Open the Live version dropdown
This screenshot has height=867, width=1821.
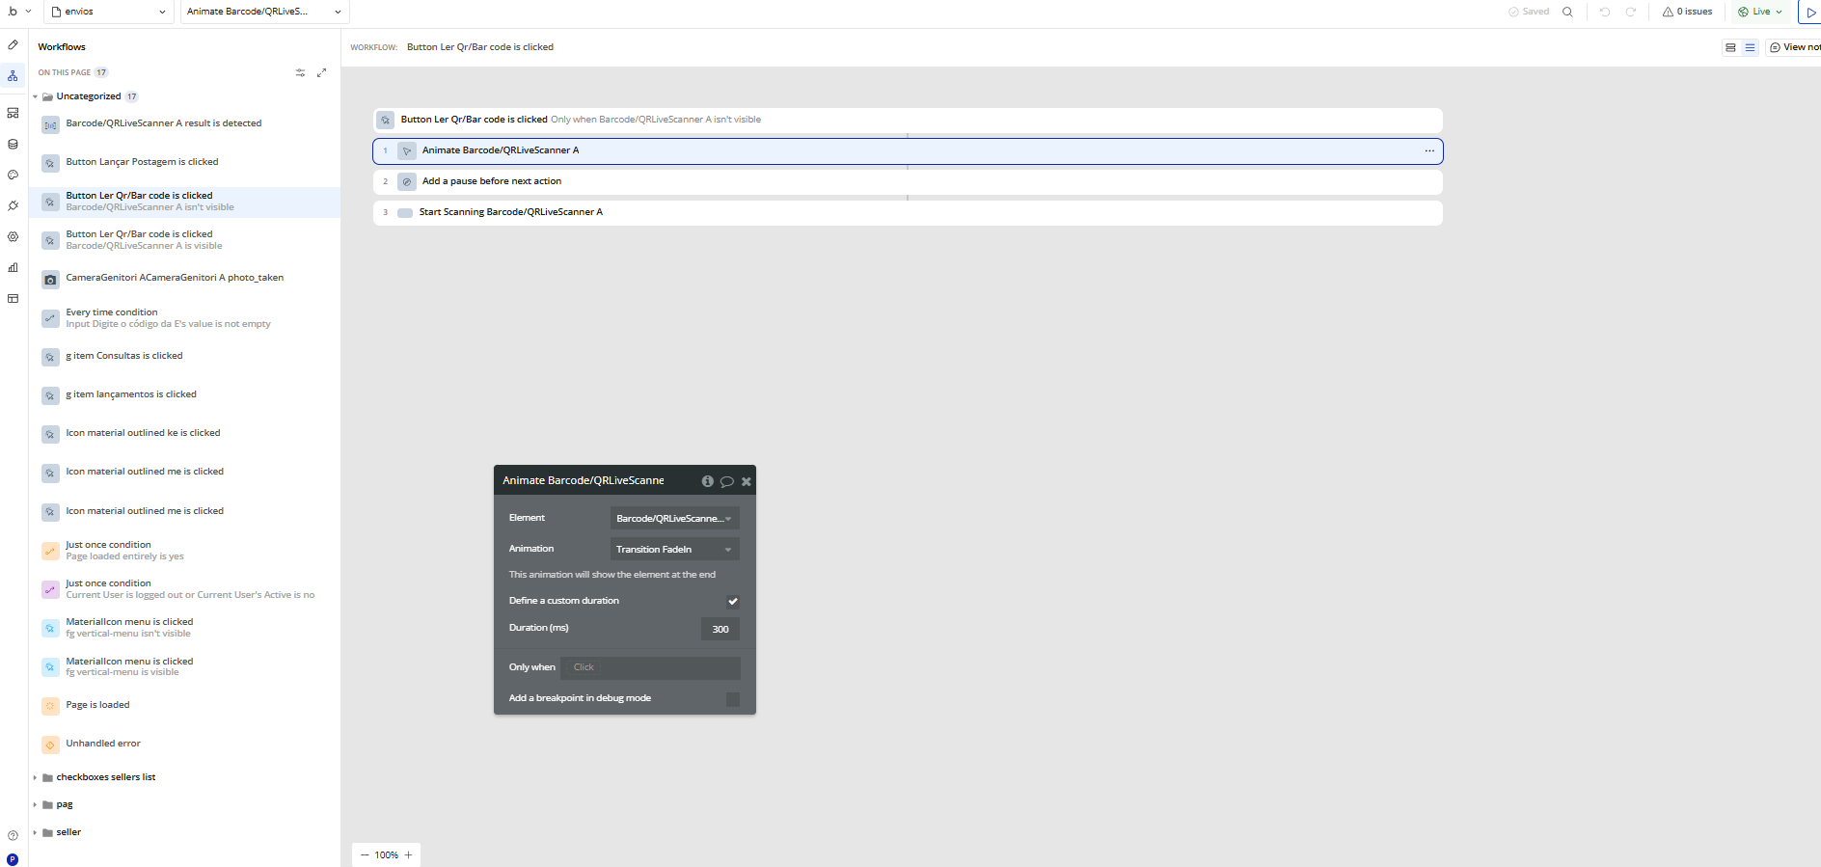point(1761,12)
